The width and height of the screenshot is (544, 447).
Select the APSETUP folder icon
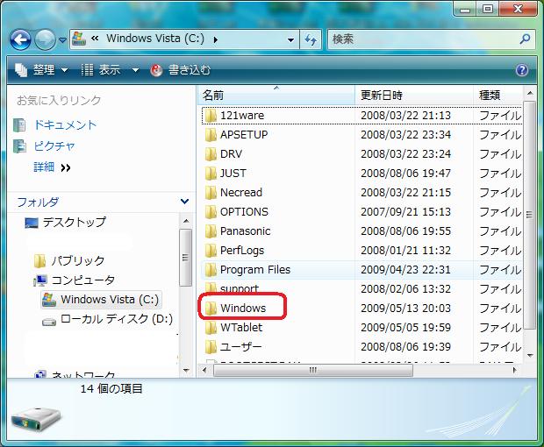[x=211, y=135]
